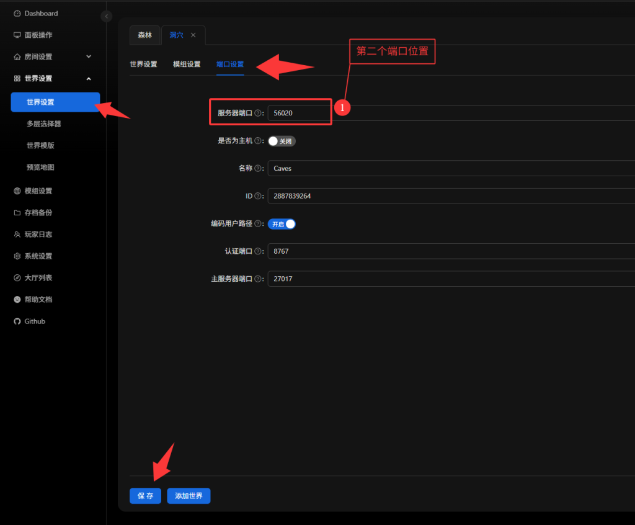
Task: Click the 系统设置 gear icon
Action: [x=17, y=256]
